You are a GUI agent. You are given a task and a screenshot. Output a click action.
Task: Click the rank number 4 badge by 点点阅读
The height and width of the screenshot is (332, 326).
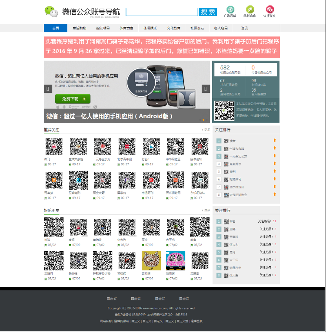click(x=219, y=164)
